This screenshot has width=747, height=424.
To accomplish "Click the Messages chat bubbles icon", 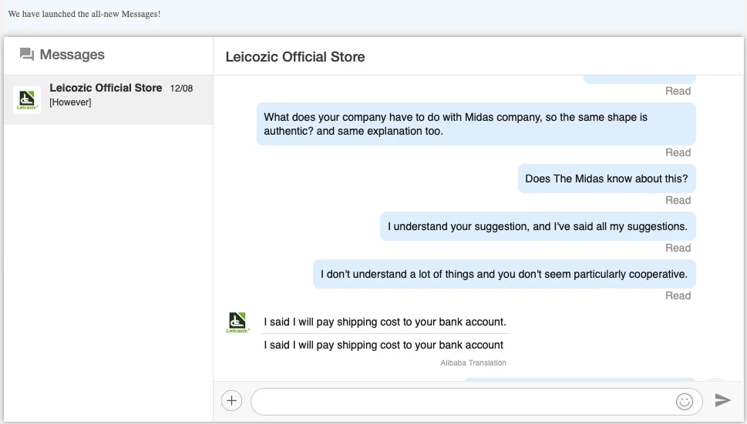I will (27, 55).
